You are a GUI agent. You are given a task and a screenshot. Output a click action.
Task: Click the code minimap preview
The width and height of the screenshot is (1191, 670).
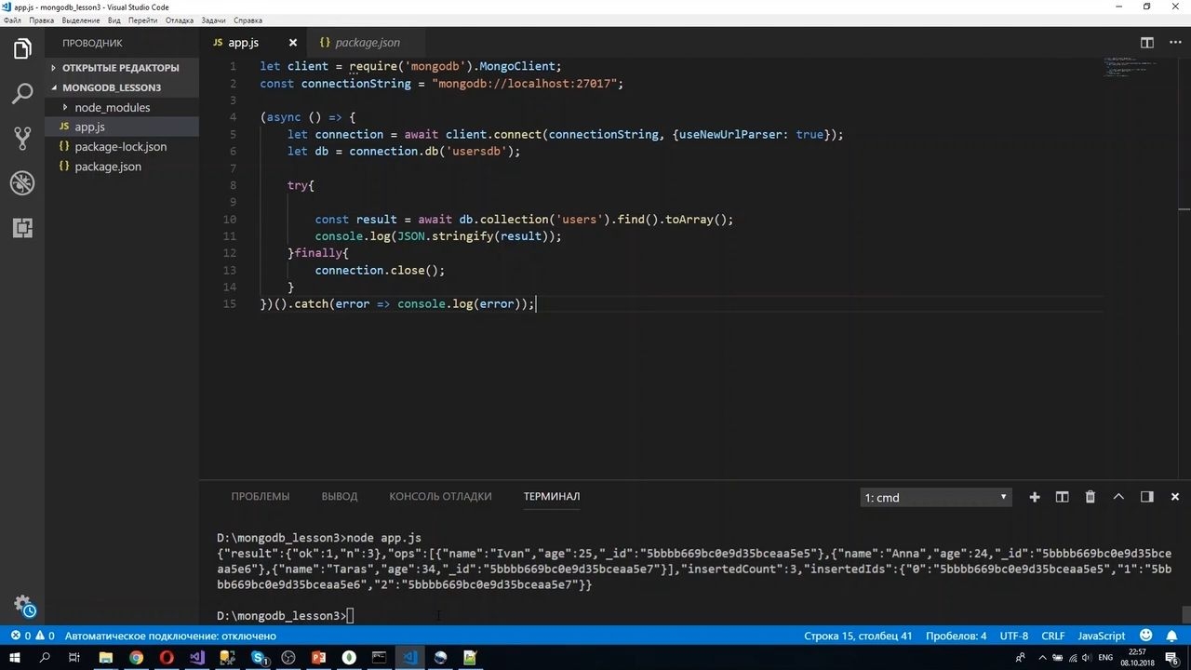click(1130, 67)
